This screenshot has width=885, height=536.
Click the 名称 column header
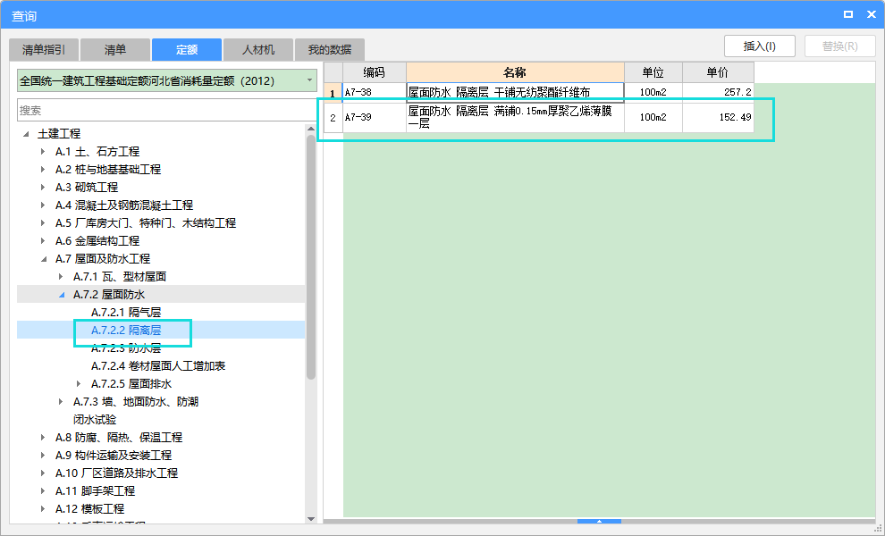pyautogui.click(x=515, y=72)
